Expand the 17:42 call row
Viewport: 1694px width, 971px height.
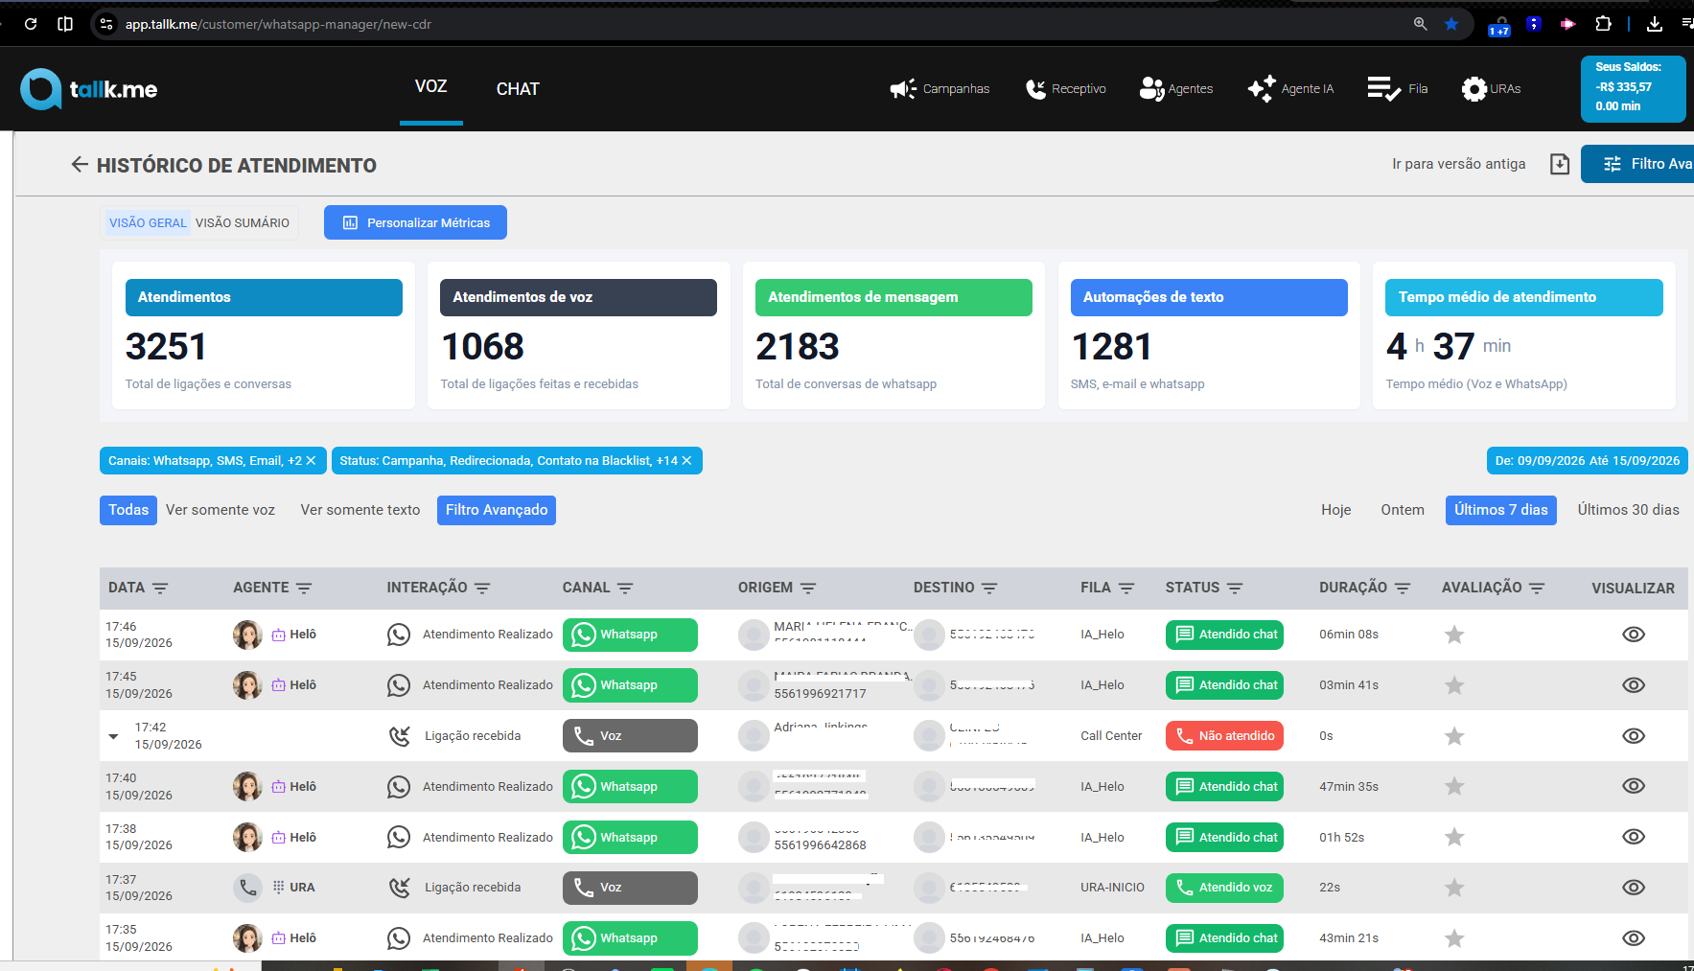tap(113, 736)
